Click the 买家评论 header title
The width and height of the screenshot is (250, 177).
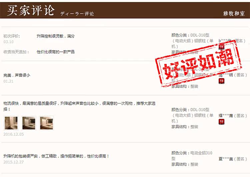pyautogui.click(x=31, y=10)
